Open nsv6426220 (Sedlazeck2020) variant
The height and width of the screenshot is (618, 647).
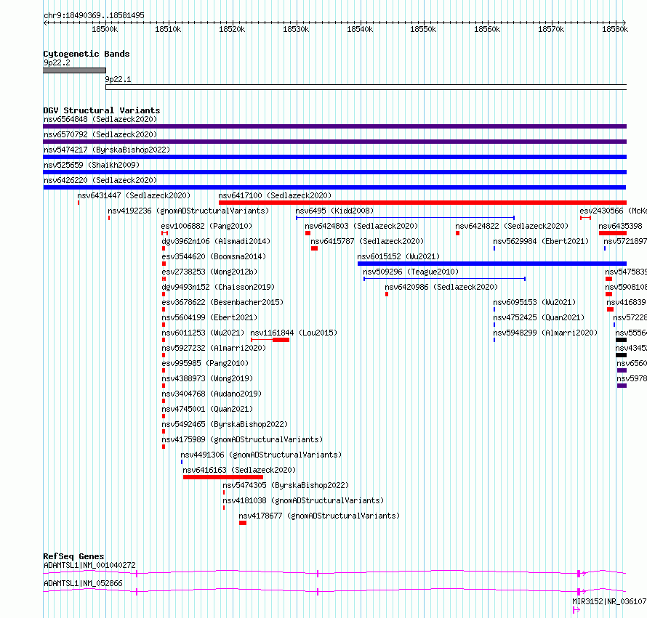[x=100, y=180]
